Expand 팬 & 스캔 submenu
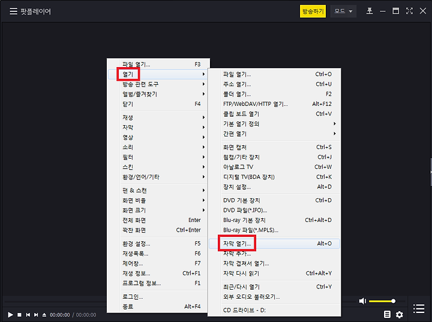 pyautogui.click(x=158, y=190)
